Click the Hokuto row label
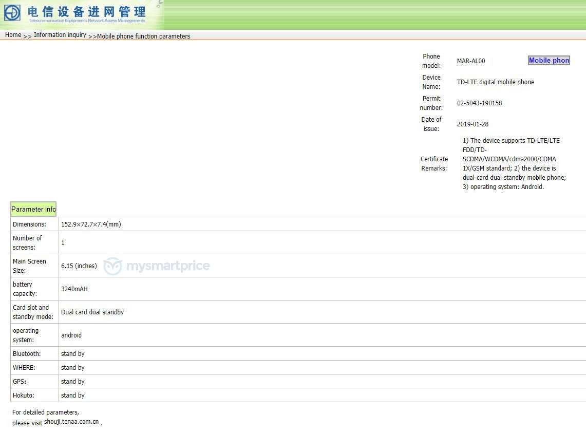This screenshot has height=433, width=586. [x=24, y=396]
